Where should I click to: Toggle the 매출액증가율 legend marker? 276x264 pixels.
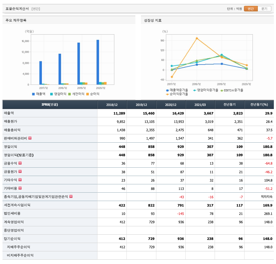click(167, 90)
